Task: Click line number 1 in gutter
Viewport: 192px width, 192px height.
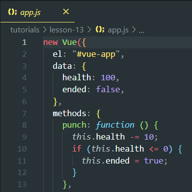Action: click(x=24, y=42)
